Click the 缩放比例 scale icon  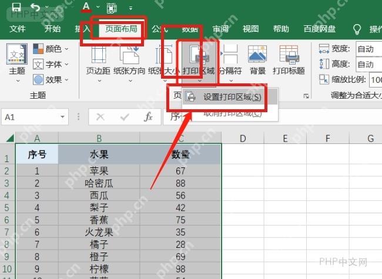(x=324, y=79)
